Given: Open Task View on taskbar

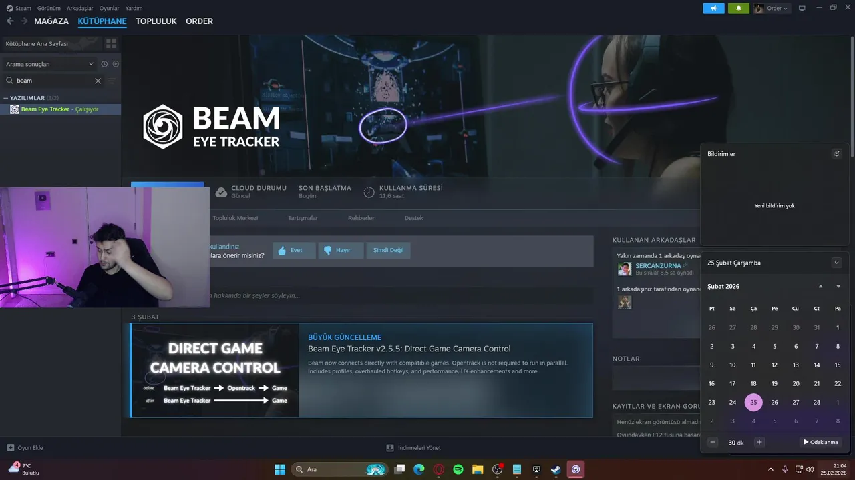Looking at the screenshot, I should click(399, 469).
